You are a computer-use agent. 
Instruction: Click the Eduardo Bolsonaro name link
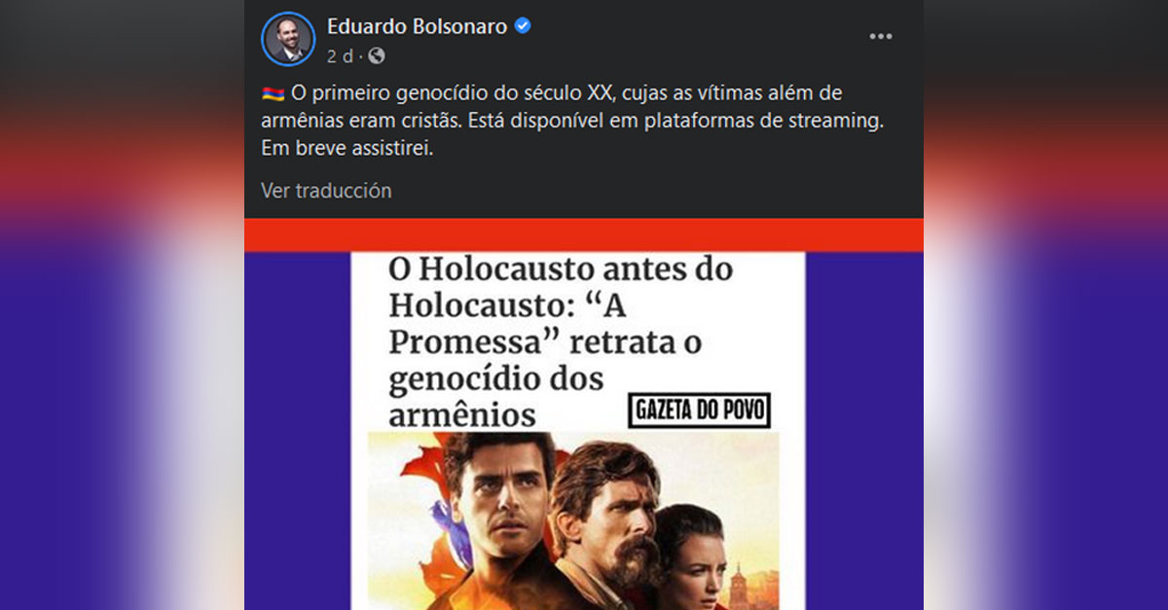click(x=417, y=26)
